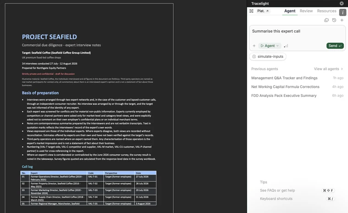Click 'Strictly private and confidential' red text
Screen dimensions: 348x213
[48, 74]
